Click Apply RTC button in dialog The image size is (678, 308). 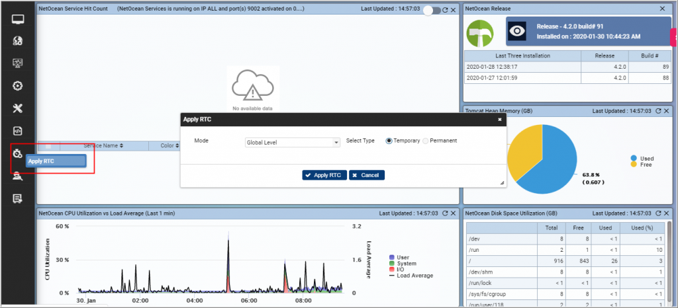point(324,175)
